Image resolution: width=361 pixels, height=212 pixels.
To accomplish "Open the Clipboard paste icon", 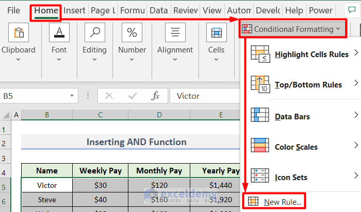I will pos(19,32).
